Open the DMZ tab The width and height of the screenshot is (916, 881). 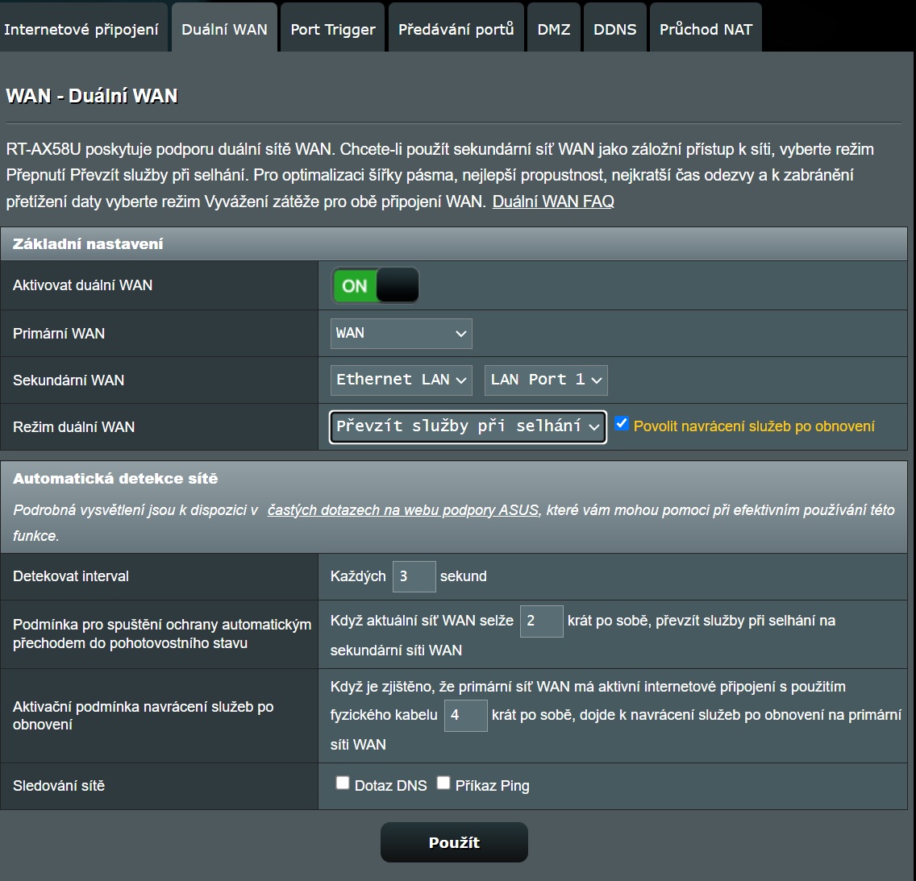coord(553,29)
